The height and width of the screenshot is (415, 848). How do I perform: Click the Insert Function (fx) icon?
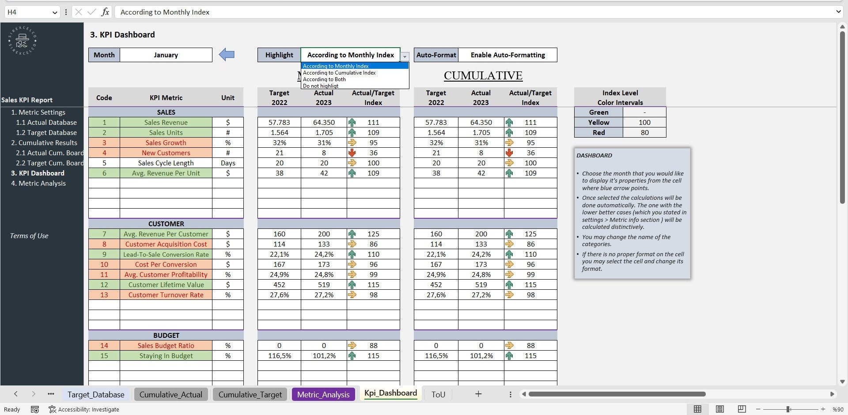pyautogui.click(x=106, y=12)
